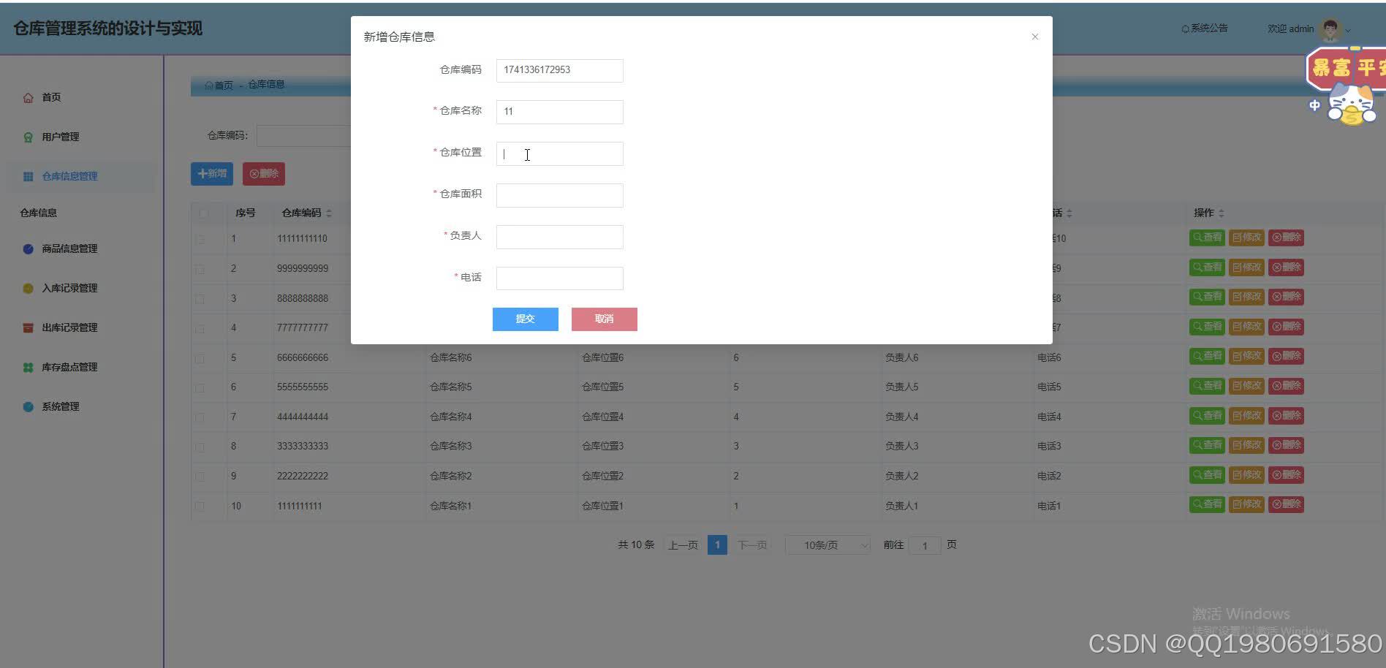The width and height of the screenshot is (1386, 668).
Task: Submit the new warehouse form via 提交
Action: [525, 319]
